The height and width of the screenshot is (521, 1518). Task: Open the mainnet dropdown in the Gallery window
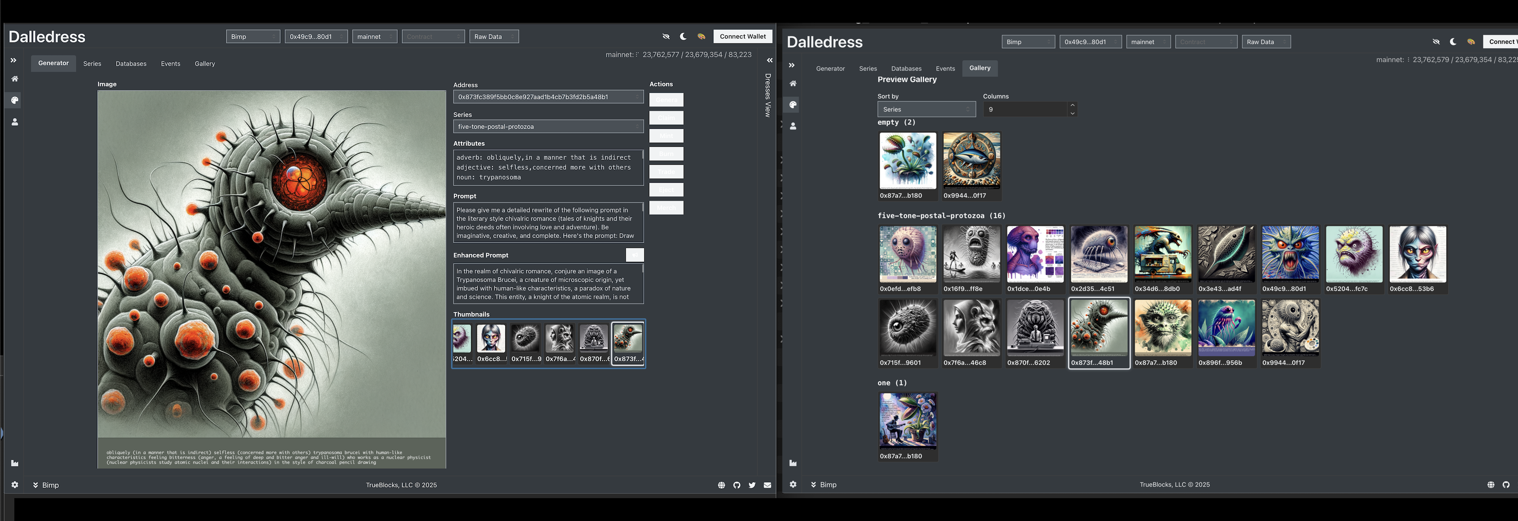pyautogui.click(x=1149, y=42)
